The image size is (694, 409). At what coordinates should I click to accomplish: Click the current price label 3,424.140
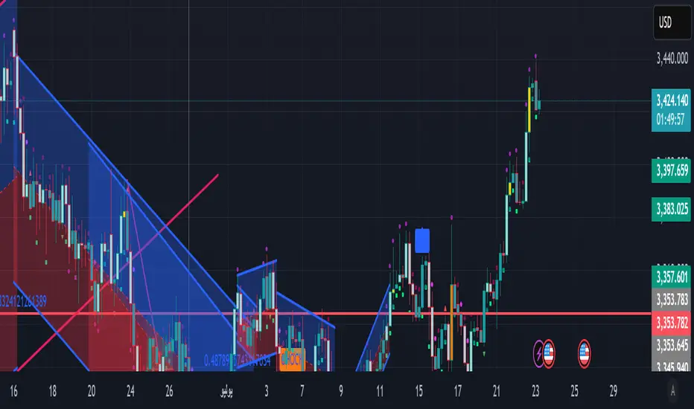(x=672, y=100)
